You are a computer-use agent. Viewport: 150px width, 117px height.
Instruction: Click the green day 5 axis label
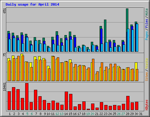point(27,114)
